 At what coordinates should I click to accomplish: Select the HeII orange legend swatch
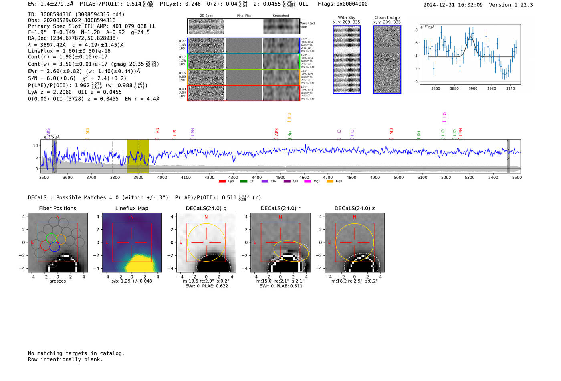coord(330,182)
